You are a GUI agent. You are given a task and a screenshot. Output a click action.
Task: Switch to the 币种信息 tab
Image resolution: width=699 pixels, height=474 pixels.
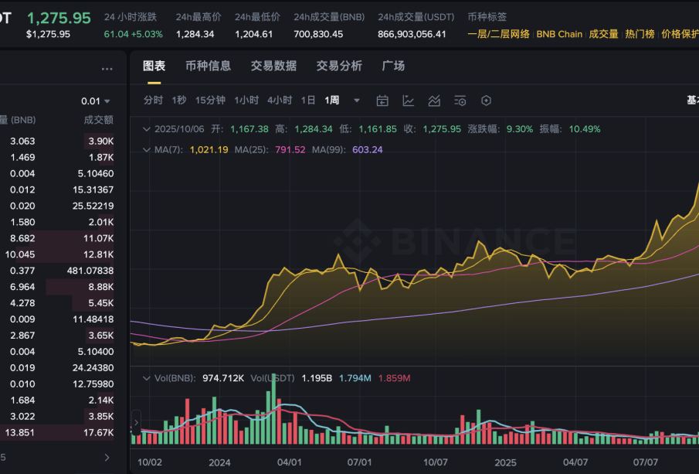pyautogui.click(x=208, y=66)
